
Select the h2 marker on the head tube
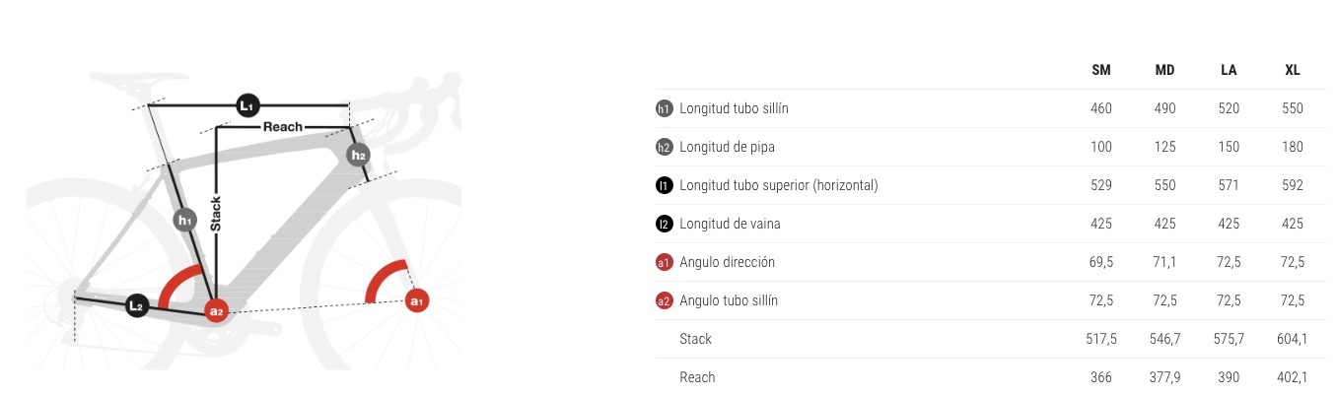coord(358,155)
